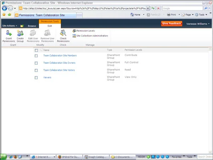Open Grant Permissions in the ribbon

tap(9, 36)
